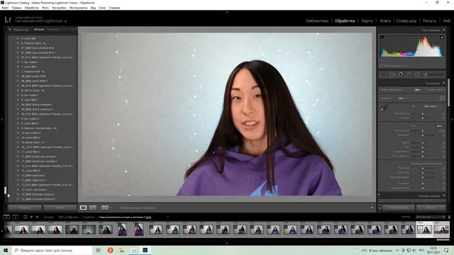The width and height of the screenshot is (454, 255).
Task: Switch to Loupe view in toolbar
Action: coord(83,208)
